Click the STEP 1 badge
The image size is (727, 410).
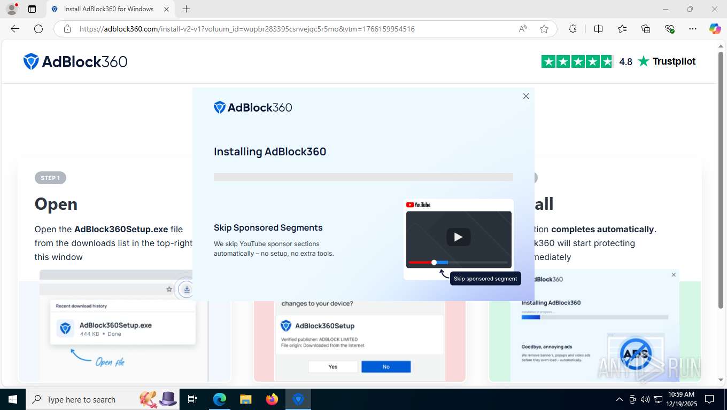[x=50, y=178]
